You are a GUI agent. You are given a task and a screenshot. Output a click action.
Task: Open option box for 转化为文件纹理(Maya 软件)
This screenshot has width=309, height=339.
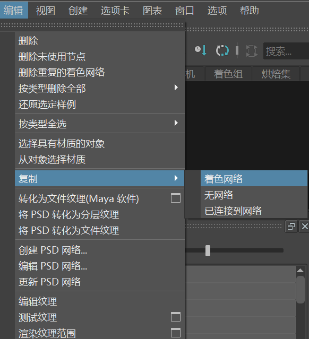coord(176,198)
